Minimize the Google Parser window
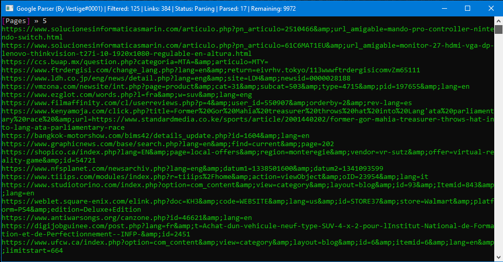The height and width of the screenshot is (262, 503). point(444,8)
